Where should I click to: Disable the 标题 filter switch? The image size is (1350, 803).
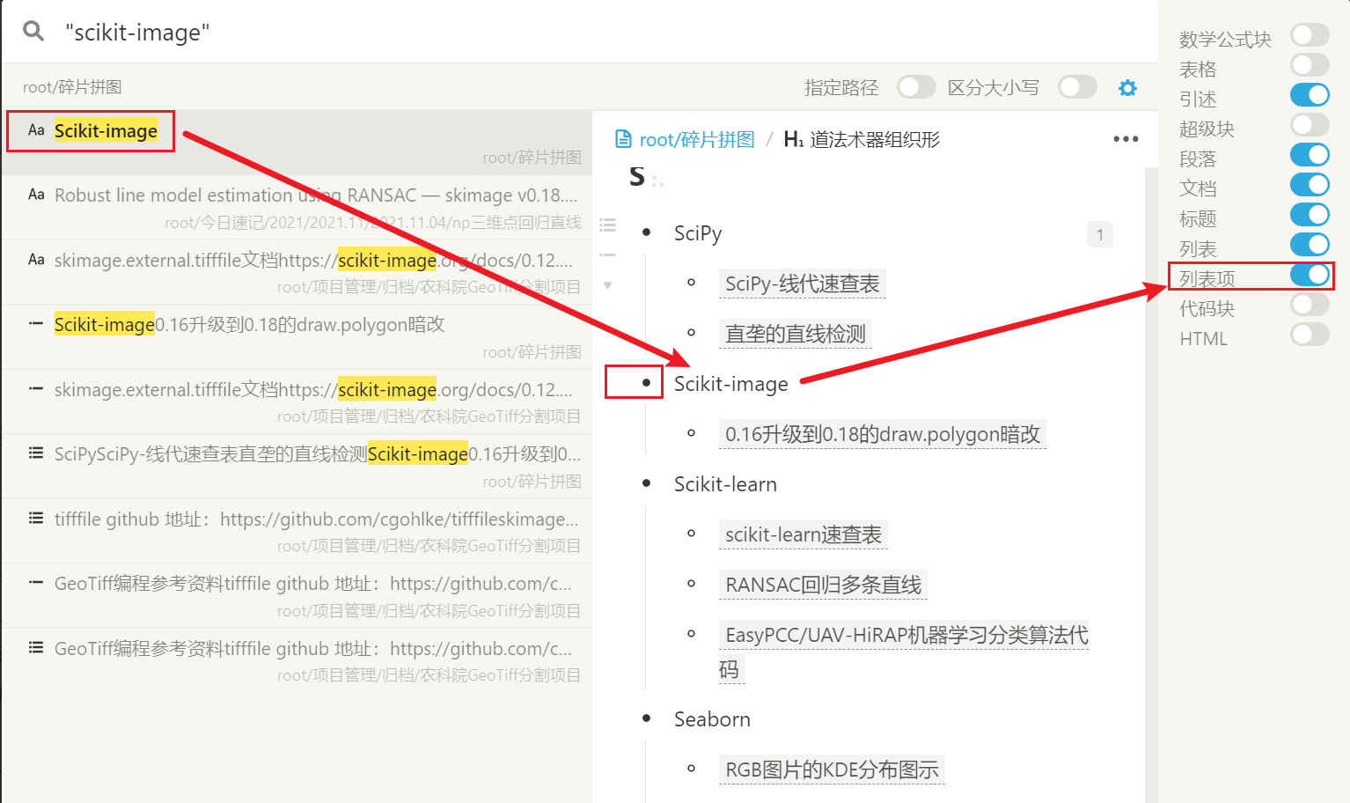coord(1310,215)
